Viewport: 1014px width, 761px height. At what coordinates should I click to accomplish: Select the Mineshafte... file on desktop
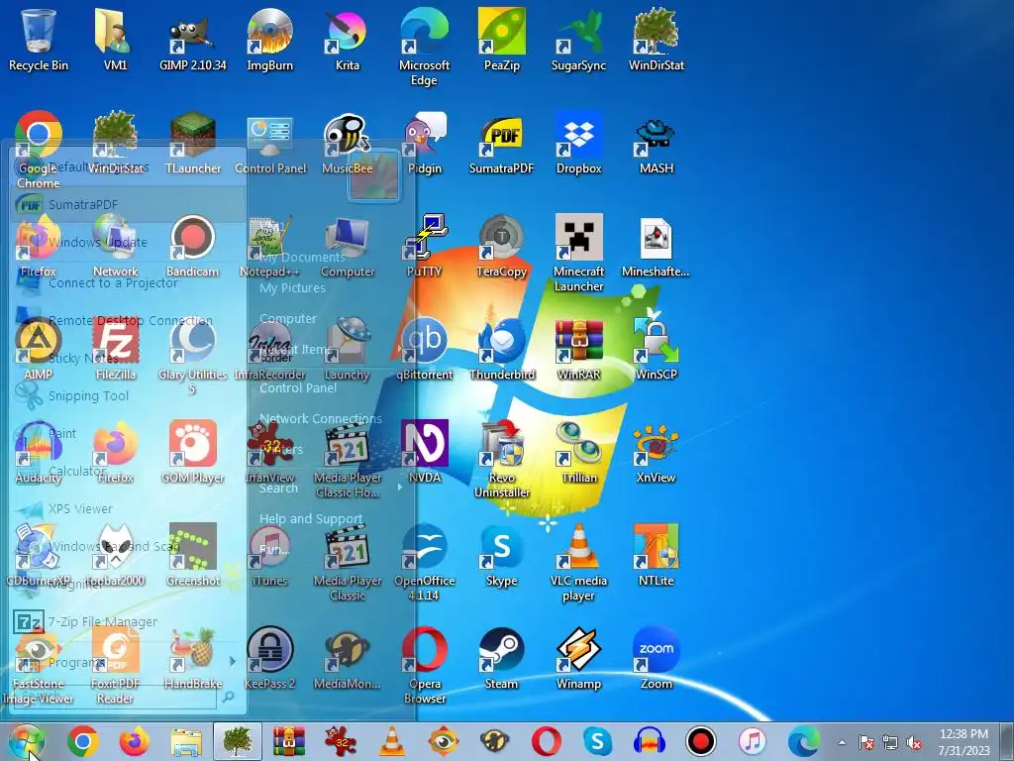pyautogui.click(x=657, y=246)
